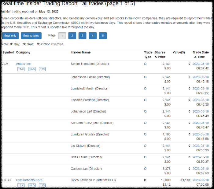Open trade date link for Lundgren Gustav

[201, 134]
